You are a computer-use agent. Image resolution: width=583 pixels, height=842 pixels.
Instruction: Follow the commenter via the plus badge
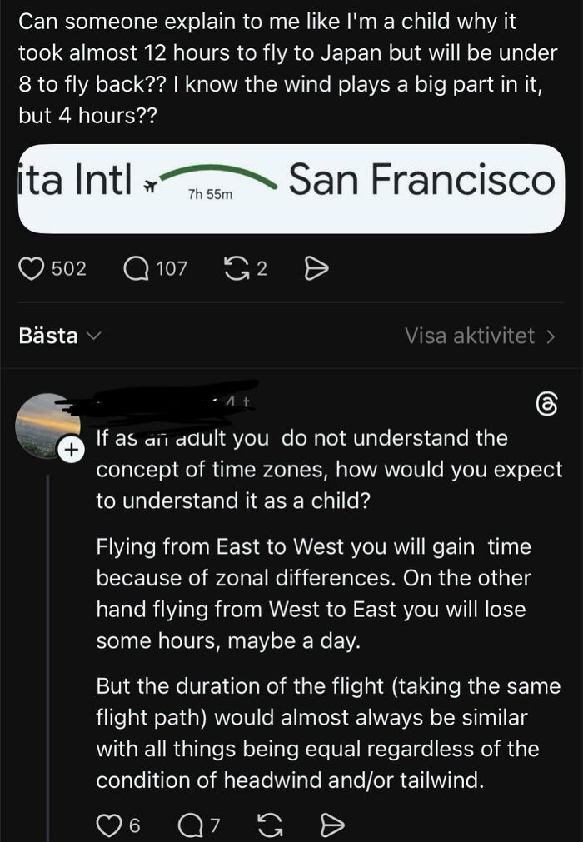click(x=72, y=448)
